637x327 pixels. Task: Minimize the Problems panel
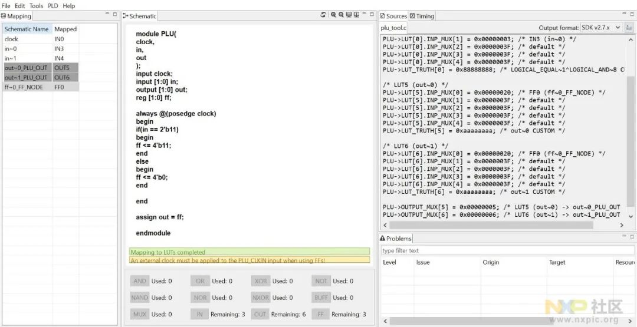(x=625, y=236)
